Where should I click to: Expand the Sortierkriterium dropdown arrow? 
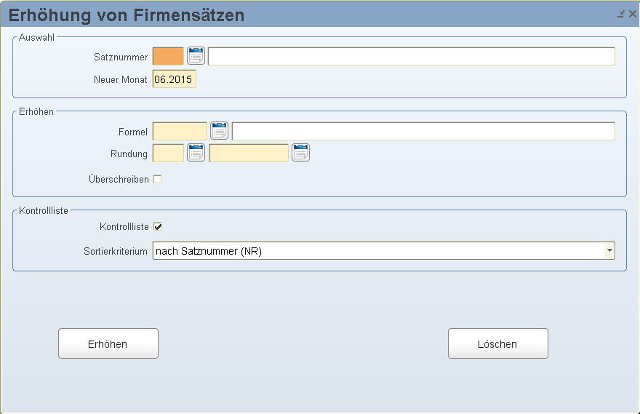pyautogui.click(x=609, y=251)
